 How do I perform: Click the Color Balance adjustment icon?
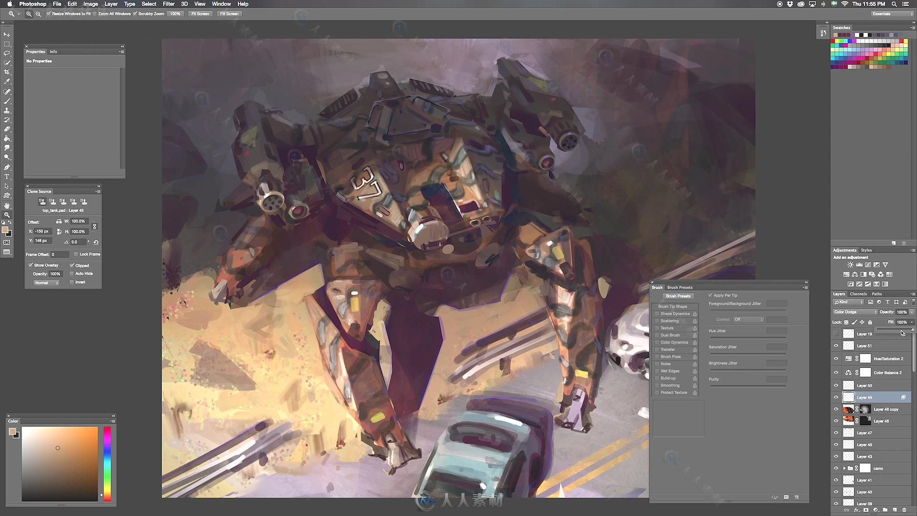[854, 274]
